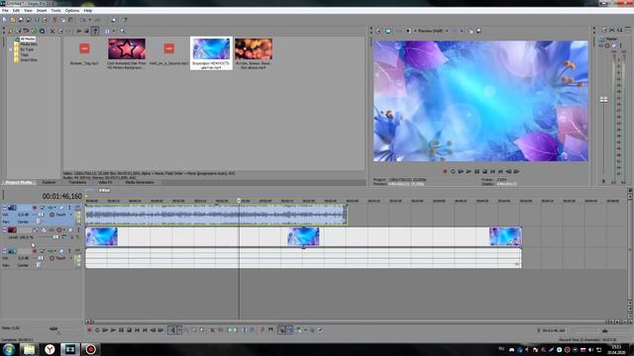
Task: Toggle loop playback in timeline transport
Action: coord(97,329)
